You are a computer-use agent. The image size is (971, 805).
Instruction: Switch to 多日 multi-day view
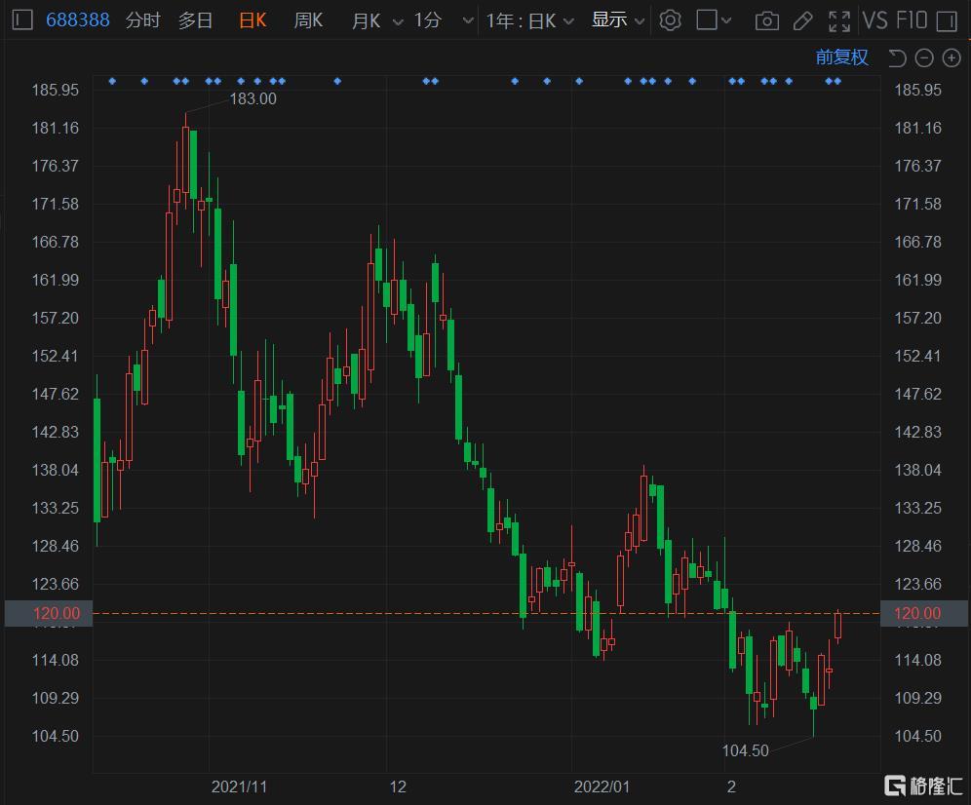[196, 20]
